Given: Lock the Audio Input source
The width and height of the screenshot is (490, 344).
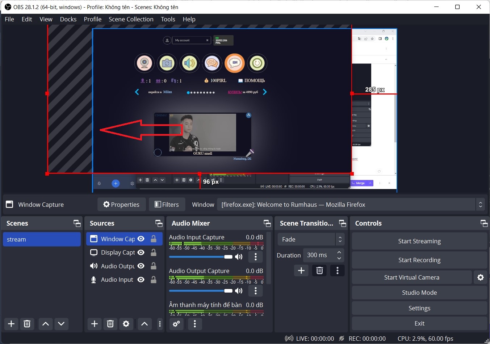Looking at the screenshot, I should (x=154, y=280).
